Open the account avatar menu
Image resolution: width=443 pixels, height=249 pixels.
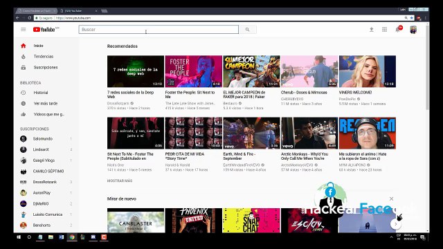click(413, 29)
